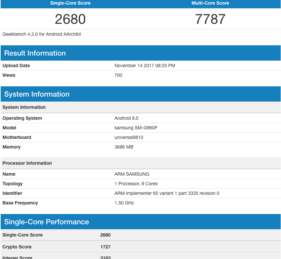This screenshot has width=281, height=259.
Task: Click the 1 Processor, 8 Cores topology value
Action: click(136, 184)
